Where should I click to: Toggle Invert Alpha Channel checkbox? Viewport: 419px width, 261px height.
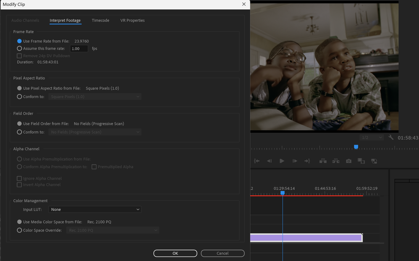click(x=19, y=185)
